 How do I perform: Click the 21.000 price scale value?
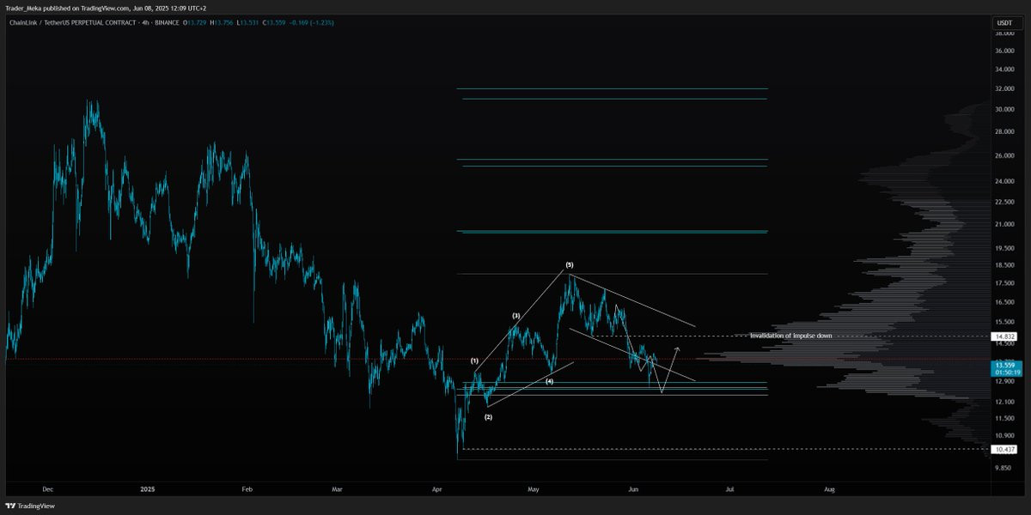click(x=1004, y=224)
